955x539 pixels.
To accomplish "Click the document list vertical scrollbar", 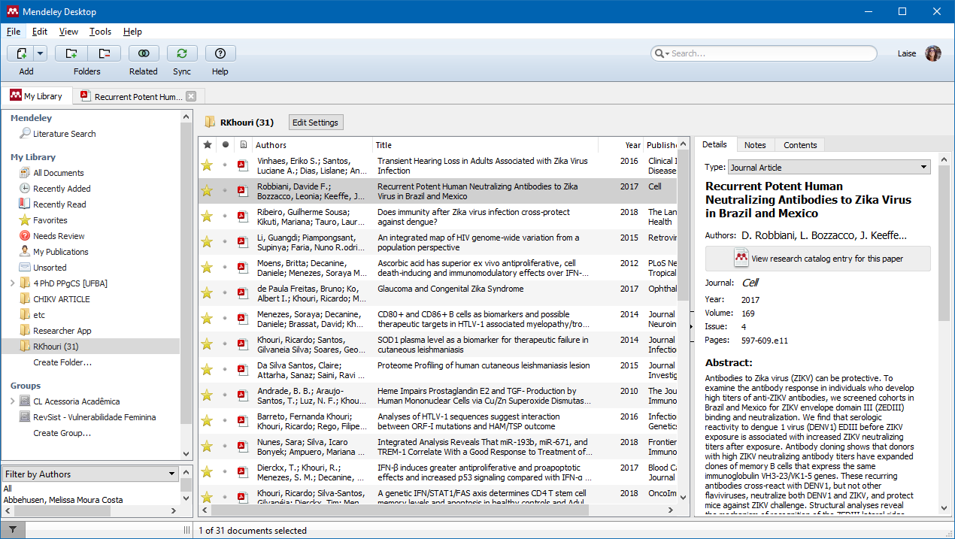I will pos(683,226).
